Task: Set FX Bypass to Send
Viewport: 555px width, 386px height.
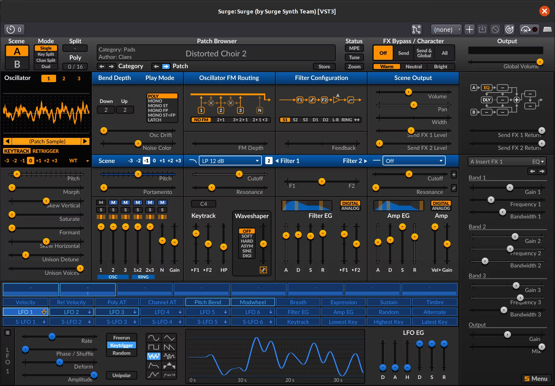Action: (403, 53)
